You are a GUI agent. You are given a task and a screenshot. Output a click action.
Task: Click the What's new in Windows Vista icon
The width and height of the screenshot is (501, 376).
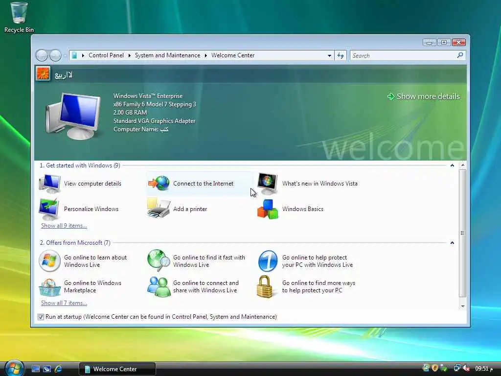(268, 184)
